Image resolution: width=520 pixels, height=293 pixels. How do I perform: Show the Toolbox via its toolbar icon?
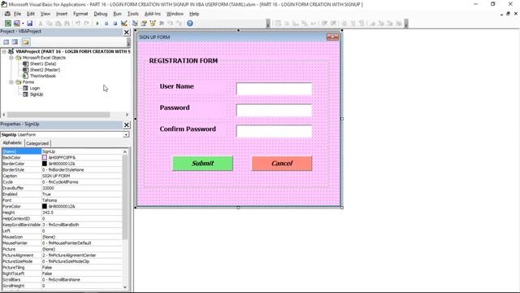[162, 24]
